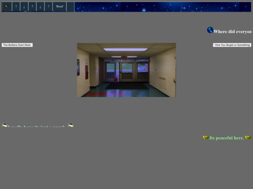Image resolution: width=253 pixels, height=189 pixels.
Task: Click the starry night banner image
Action: tap(163, 7)
